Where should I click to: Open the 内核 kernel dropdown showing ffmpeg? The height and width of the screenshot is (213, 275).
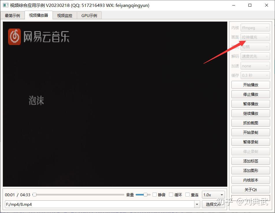click(255, 27)
